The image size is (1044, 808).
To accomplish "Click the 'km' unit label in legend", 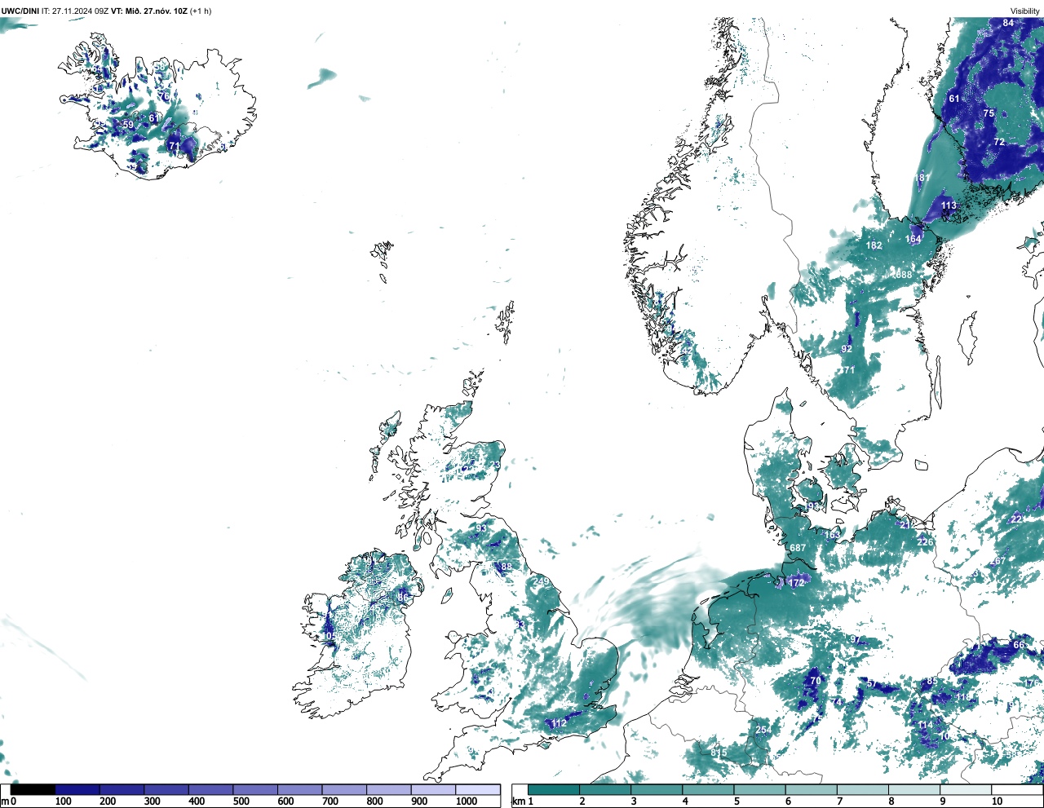I will click(x=518, y=801).
